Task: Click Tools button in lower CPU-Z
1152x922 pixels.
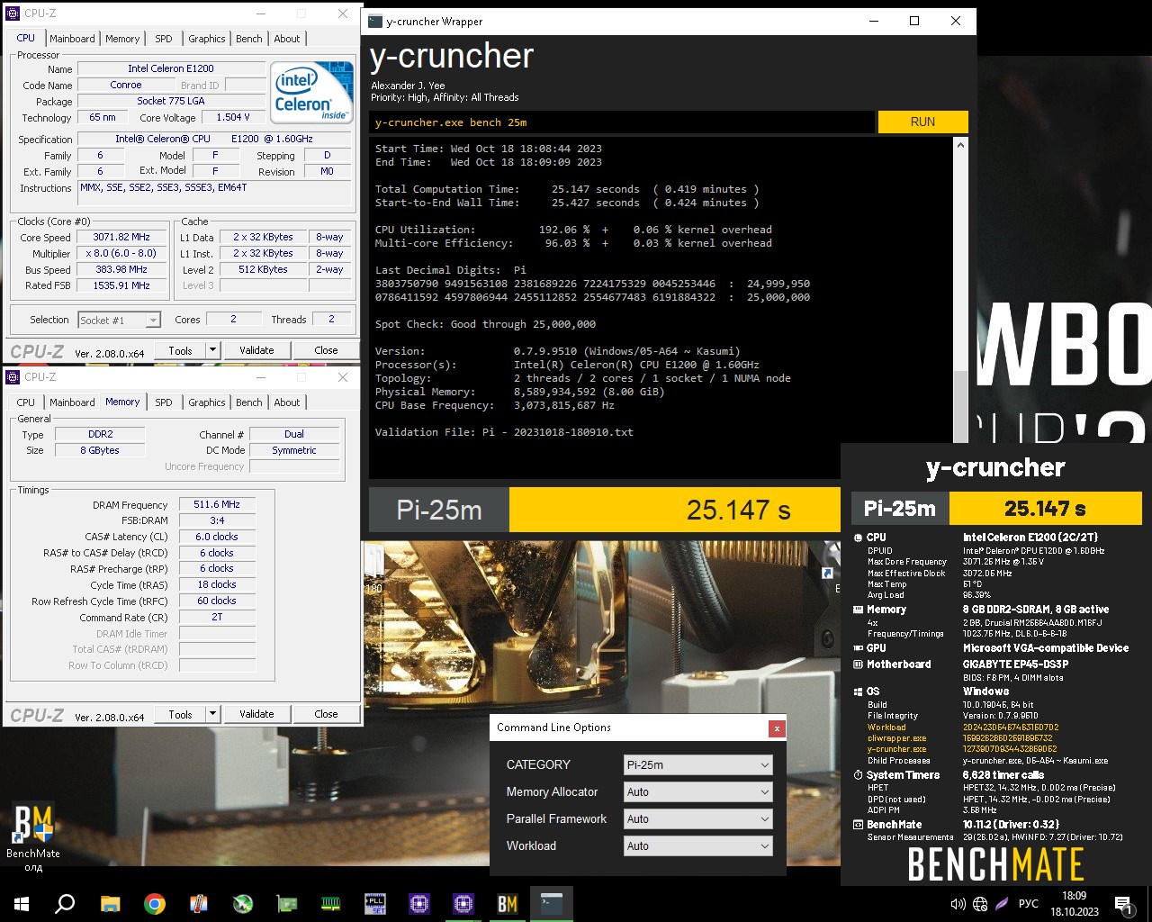Action: tap(180, 714)
